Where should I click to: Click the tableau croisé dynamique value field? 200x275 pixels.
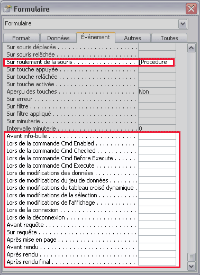click(x=157, y=188)
